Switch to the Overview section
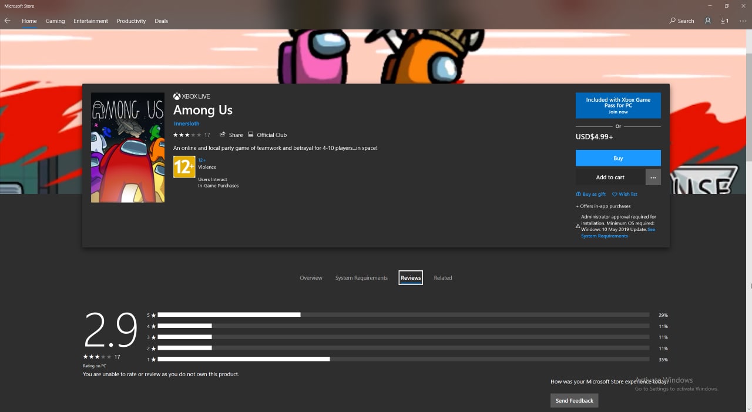Viewport: 752px width, 412px height. [311, 278]
